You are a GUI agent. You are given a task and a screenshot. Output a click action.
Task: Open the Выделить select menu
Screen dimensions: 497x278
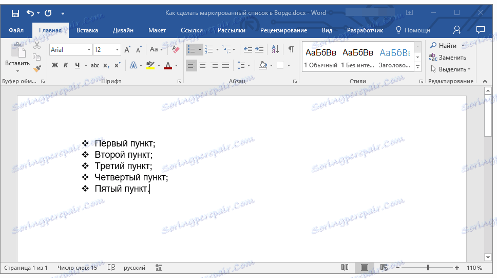click(x=450, y=69)
